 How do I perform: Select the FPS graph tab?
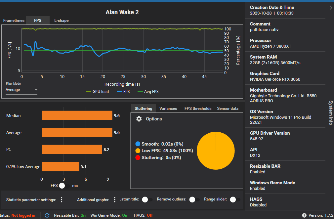click(38, 21)
